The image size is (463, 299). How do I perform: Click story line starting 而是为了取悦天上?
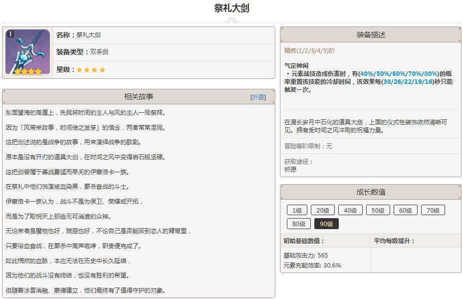click(x=59, y=217)
